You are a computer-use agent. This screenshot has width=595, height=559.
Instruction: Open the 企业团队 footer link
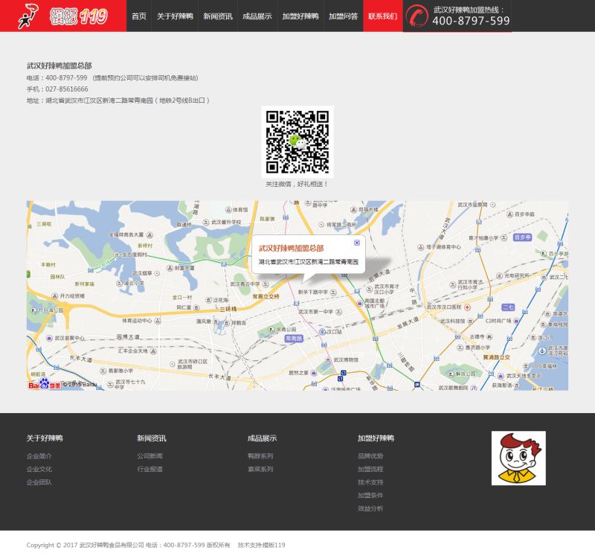click(39, 482)
